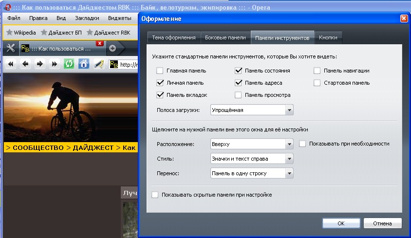Open the Wikipedia bookmark
Image resolution: width=411 pixels, height=238 pixels.
[21, 33]
